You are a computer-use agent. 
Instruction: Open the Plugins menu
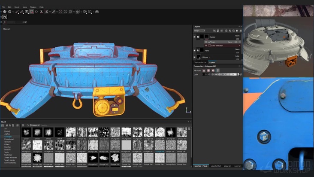coord(34,7)
